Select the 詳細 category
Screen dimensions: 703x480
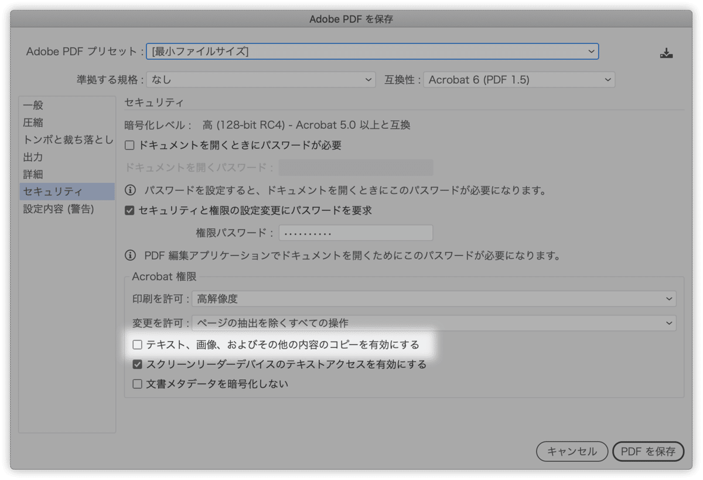point(67,174)
